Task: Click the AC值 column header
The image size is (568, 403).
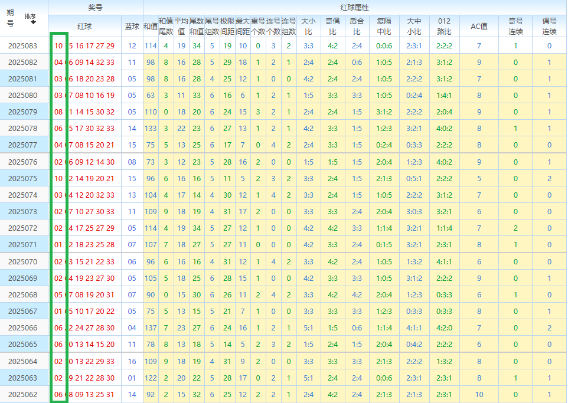Action: click(x=479, y=27)
